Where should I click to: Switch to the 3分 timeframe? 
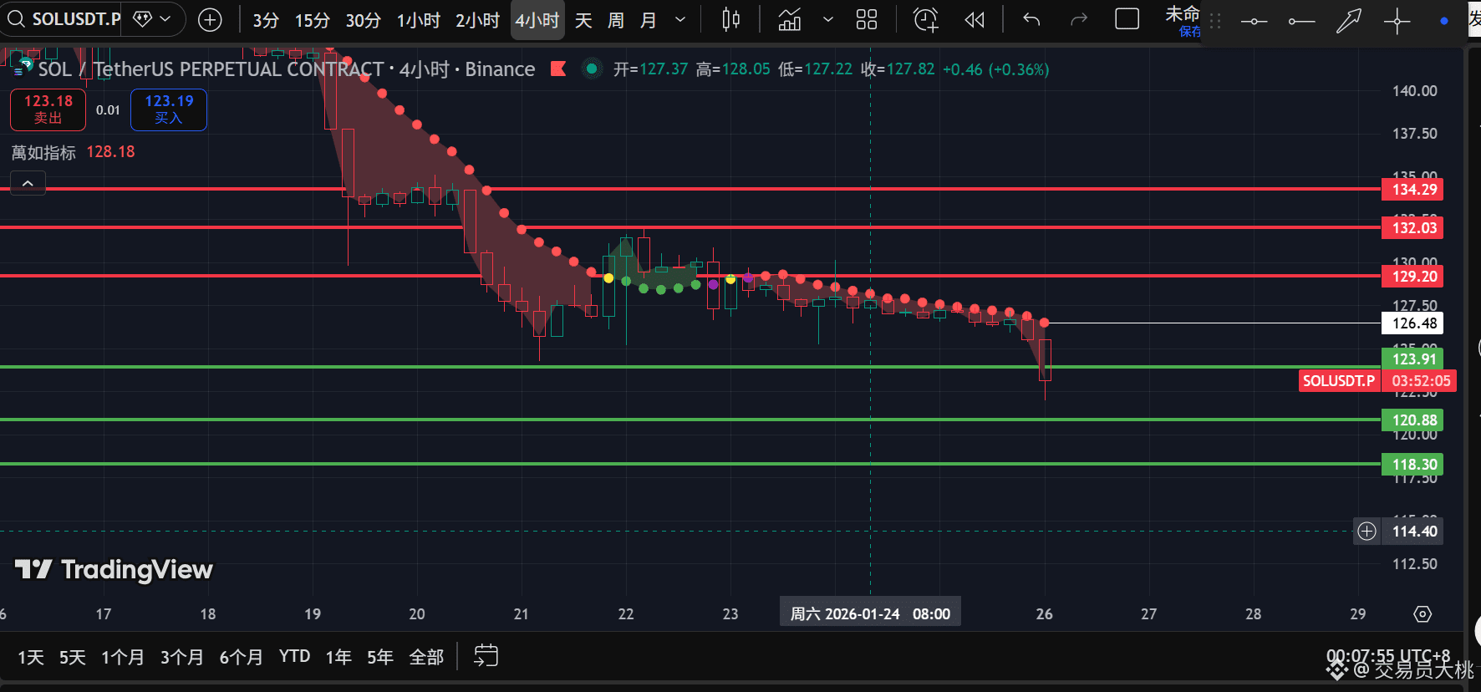pos(266,20)
